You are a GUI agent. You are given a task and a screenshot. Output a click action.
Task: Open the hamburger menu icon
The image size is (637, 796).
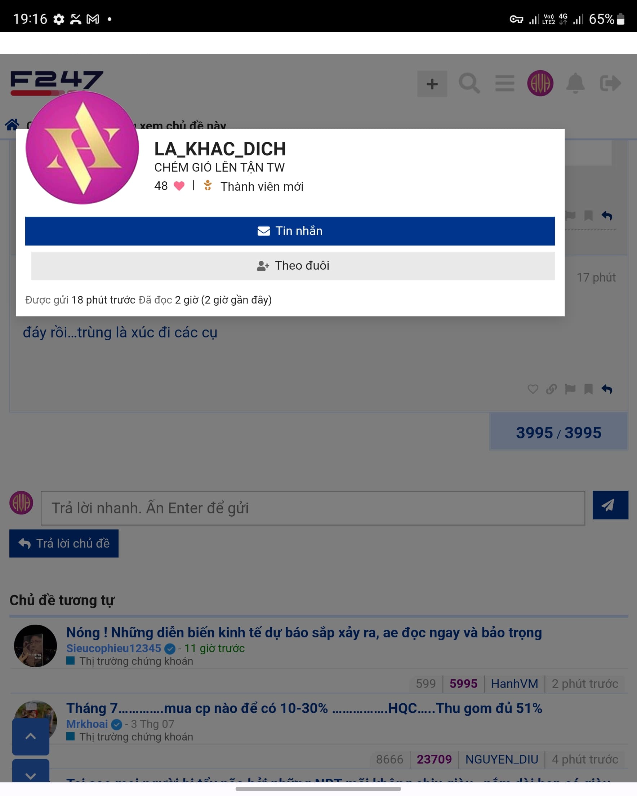coord(504,83)
